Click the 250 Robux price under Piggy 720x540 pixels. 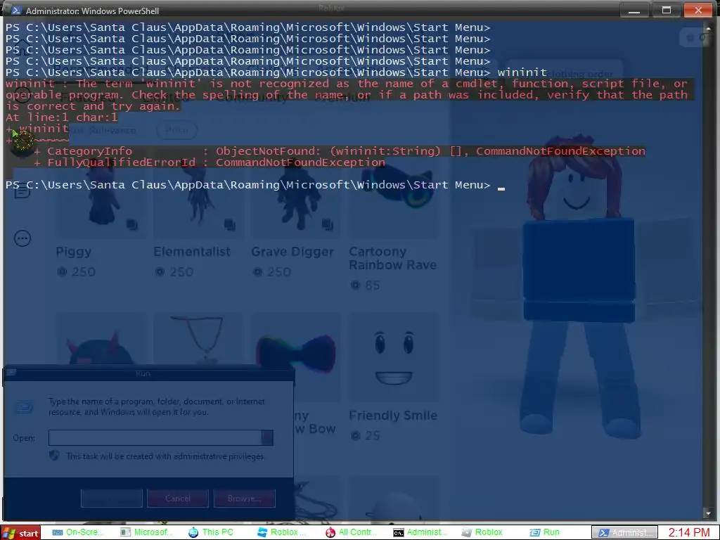tap(76, 272)
